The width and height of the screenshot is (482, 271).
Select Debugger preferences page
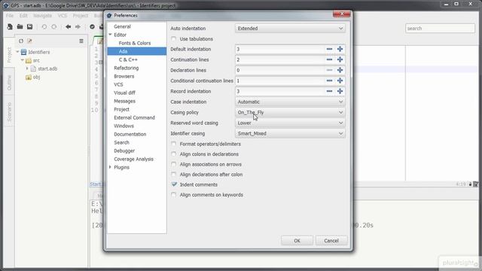click(x=124, y=151)
